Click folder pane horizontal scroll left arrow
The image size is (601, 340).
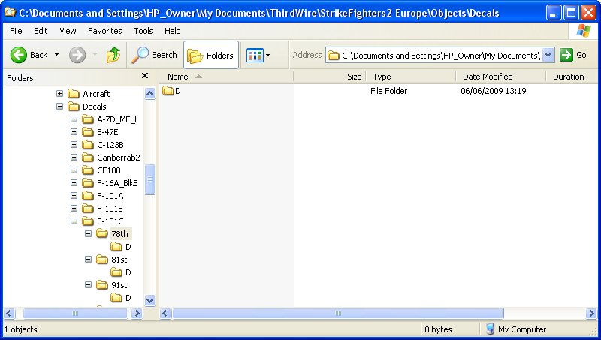pos(9,314)
